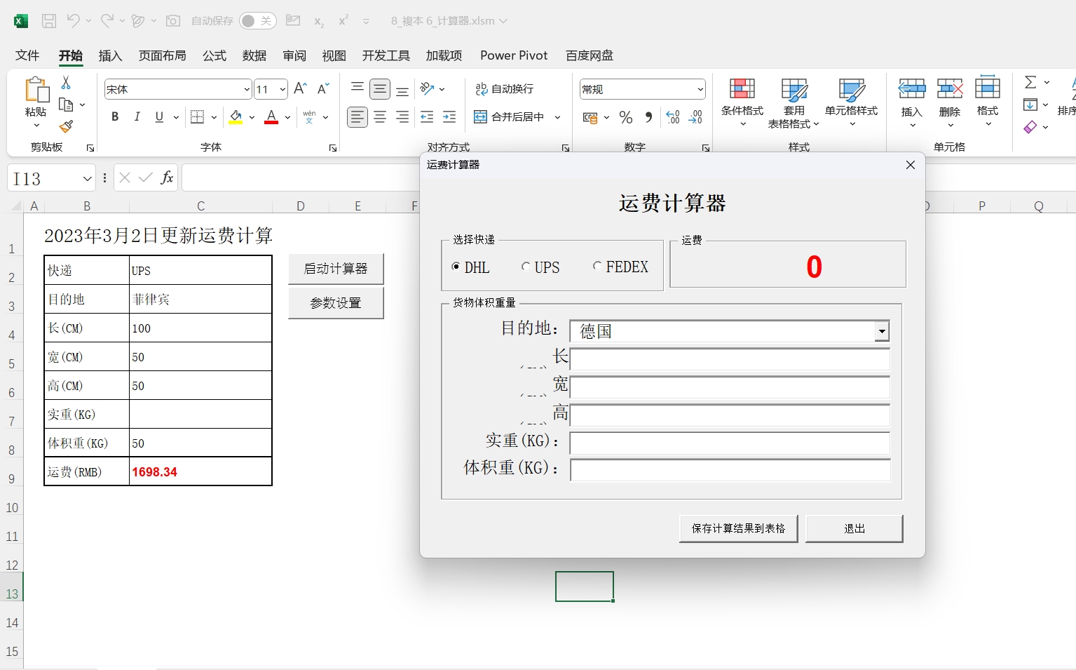Image resolution: width=1076 pixels, height=670 pixels.
Task: Click the superscript x² icon
Action: (343, 21)
